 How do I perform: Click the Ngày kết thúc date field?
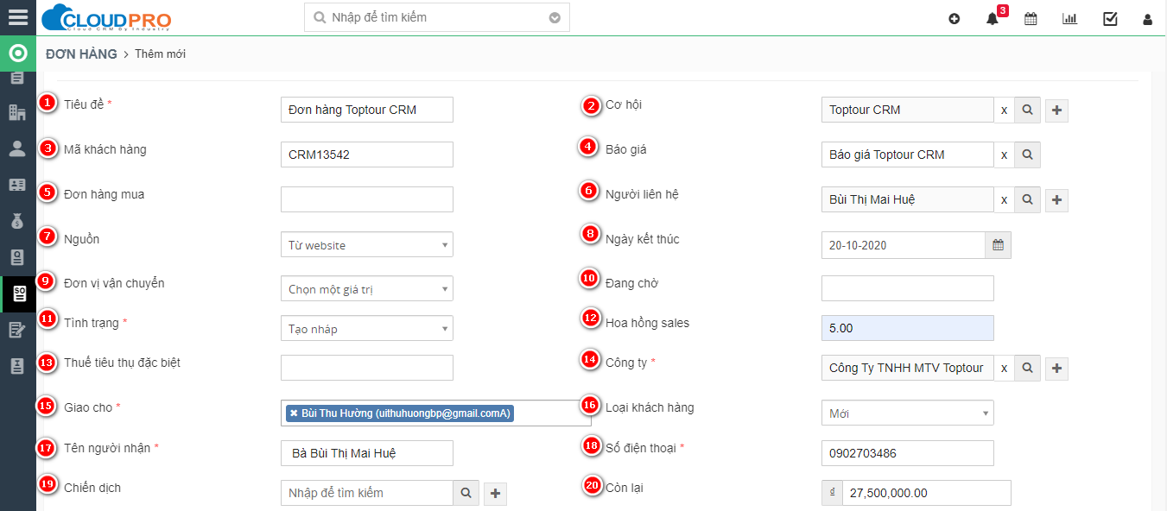[x=904, y=245]
